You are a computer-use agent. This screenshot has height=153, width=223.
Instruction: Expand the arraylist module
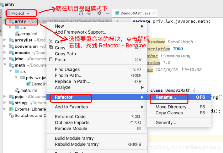[5, 40]
